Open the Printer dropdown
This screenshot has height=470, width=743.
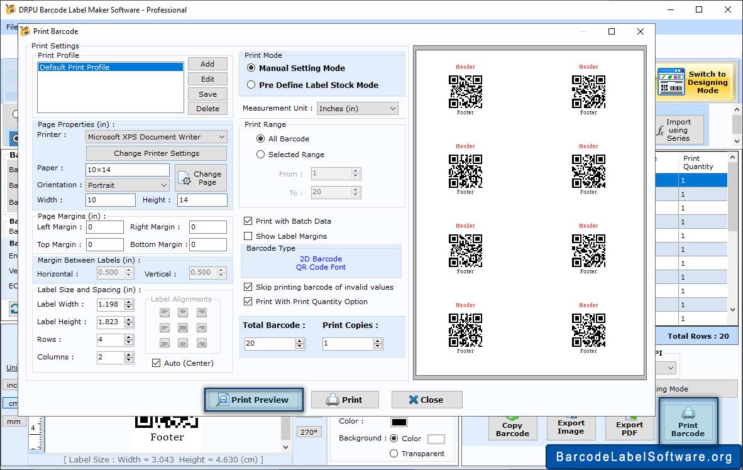point(157,137)
